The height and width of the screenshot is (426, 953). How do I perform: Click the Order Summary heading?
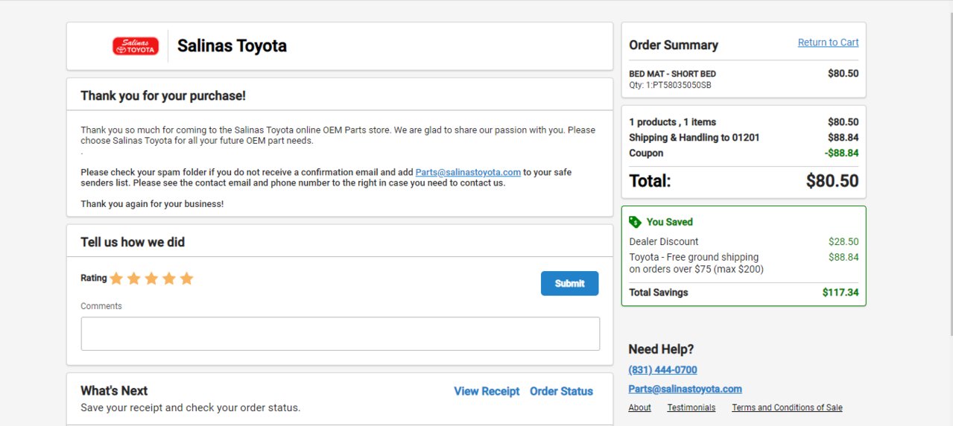(674, 45)
